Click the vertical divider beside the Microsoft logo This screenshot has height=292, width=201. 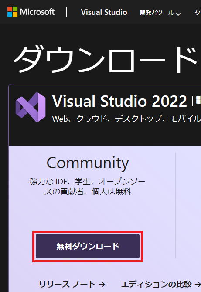66,12
